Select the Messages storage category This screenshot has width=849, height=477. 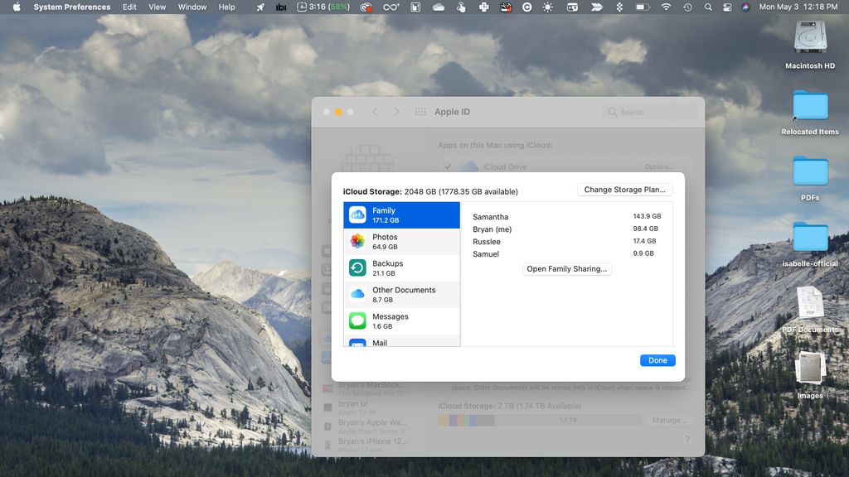point(401,320)
